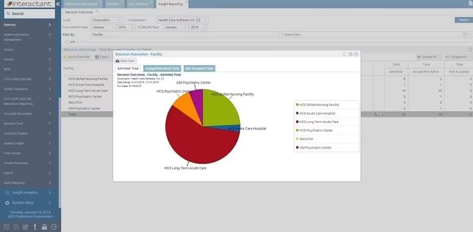Click the logout arrow icon in sidebar footer
473x232 pixels.
(x=54, y=227)
